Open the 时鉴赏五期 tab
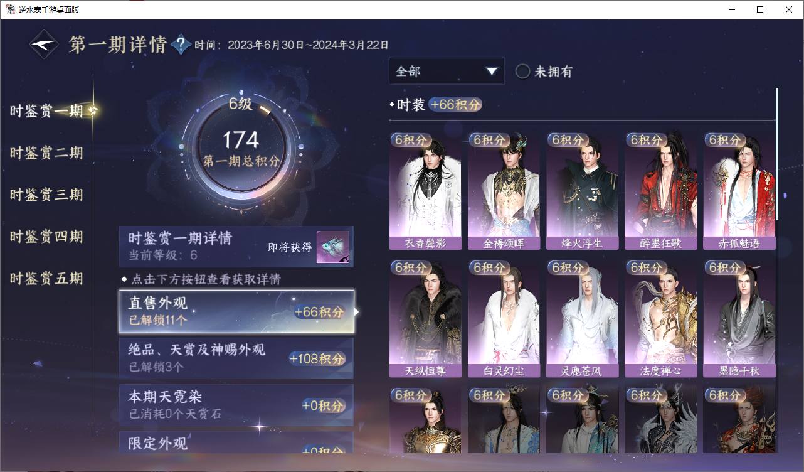Screen dimensions: 804x472 tap(46, 278)
